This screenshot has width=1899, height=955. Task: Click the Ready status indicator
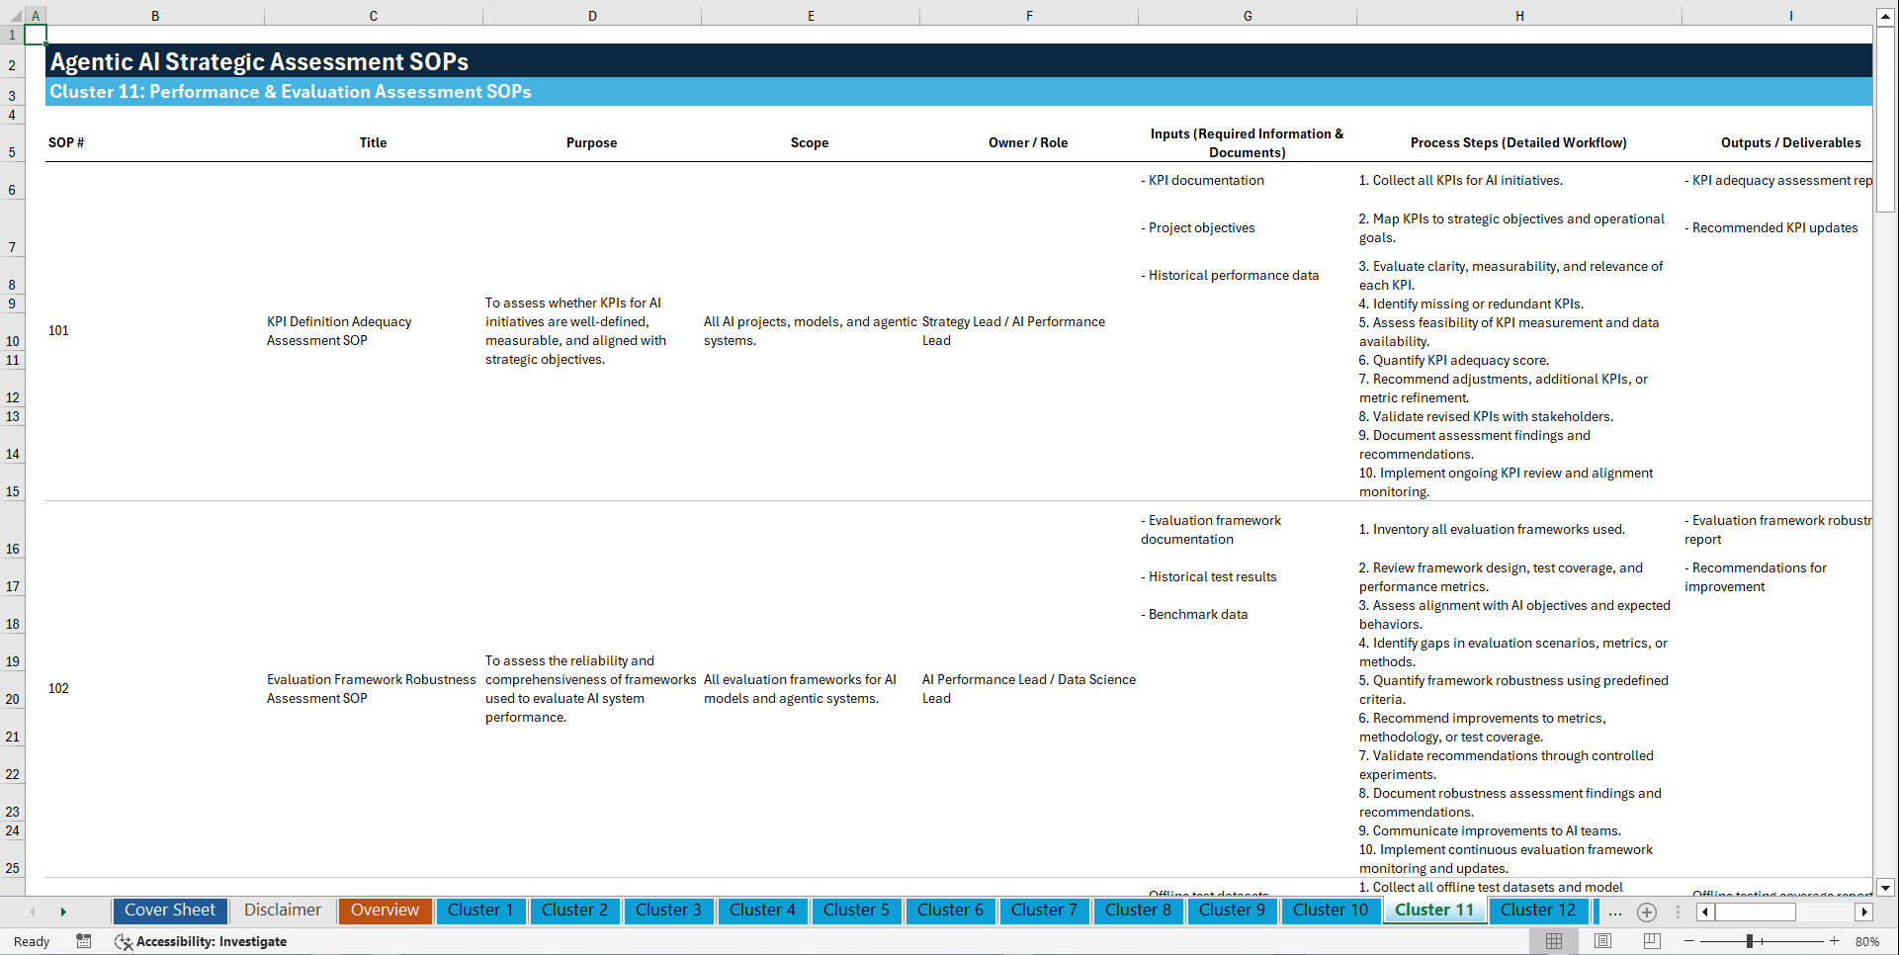coord(31,941)
